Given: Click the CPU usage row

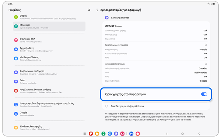Looking at the screenshot, I should (x=156, y=58).
